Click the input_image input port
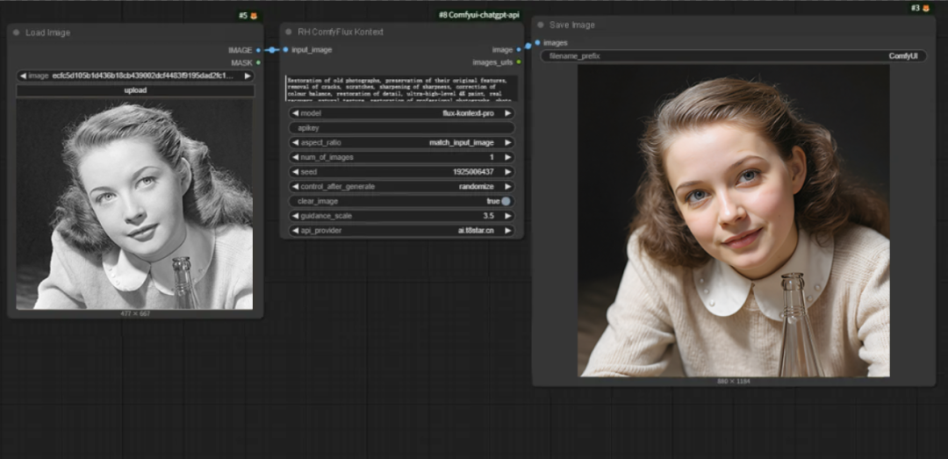The image size is (948, 459). tap(286, 50)
